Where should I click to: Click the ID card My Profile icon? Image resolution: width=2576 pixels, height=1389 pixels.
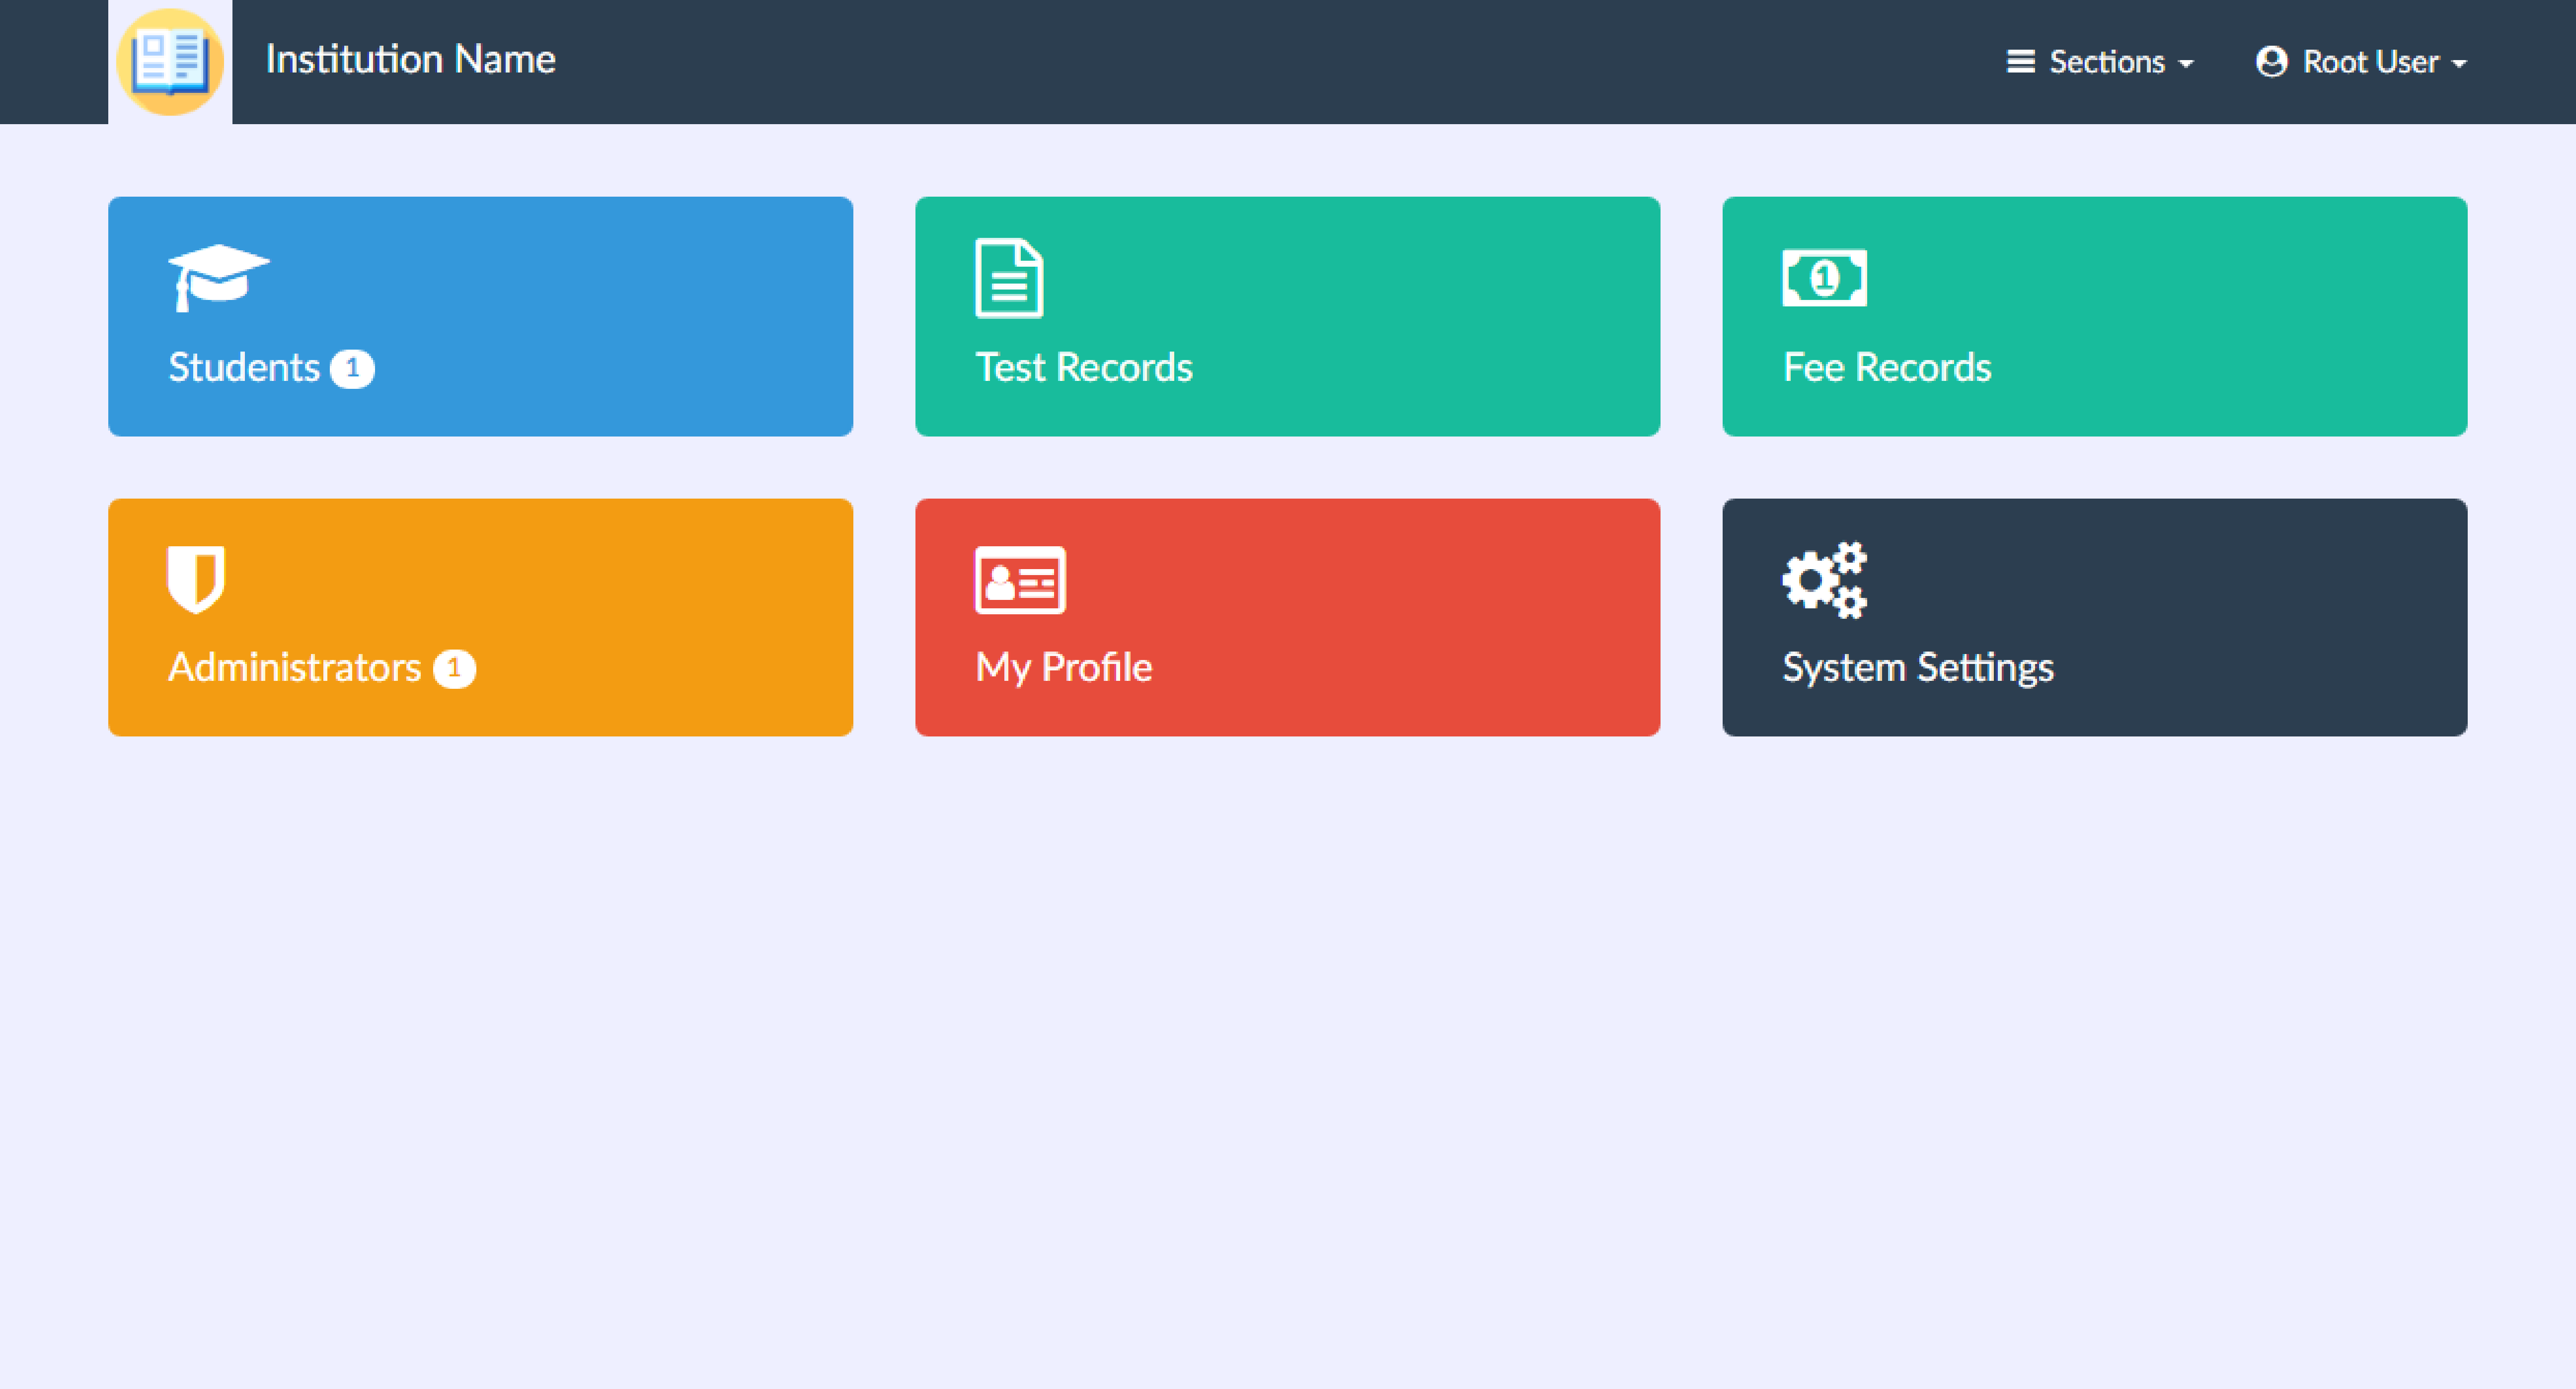(x=1020, y=580)
